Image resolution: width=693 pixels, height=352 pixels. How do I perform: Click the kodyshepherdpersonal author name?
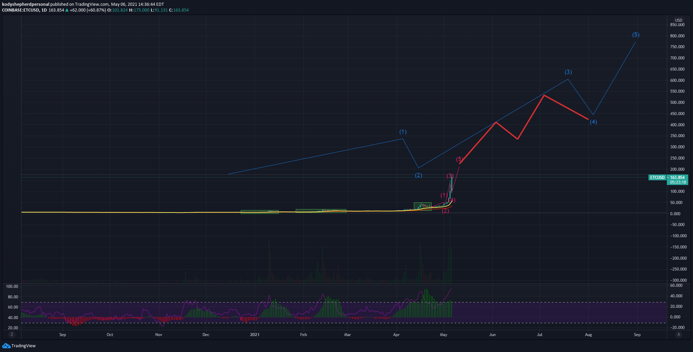coord(25,4)
